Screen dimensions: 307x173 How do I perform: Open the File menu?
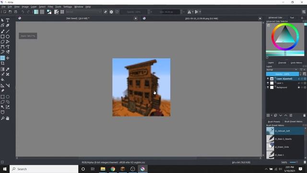point(3,7)
